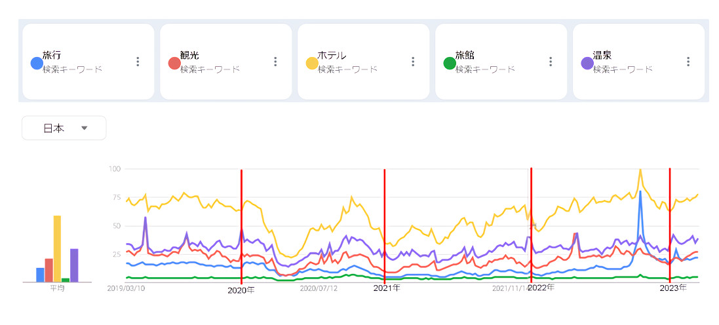The image size is (719, 325).
Task: Select the 旅行 search keyword card
Action: click(88, 62)
